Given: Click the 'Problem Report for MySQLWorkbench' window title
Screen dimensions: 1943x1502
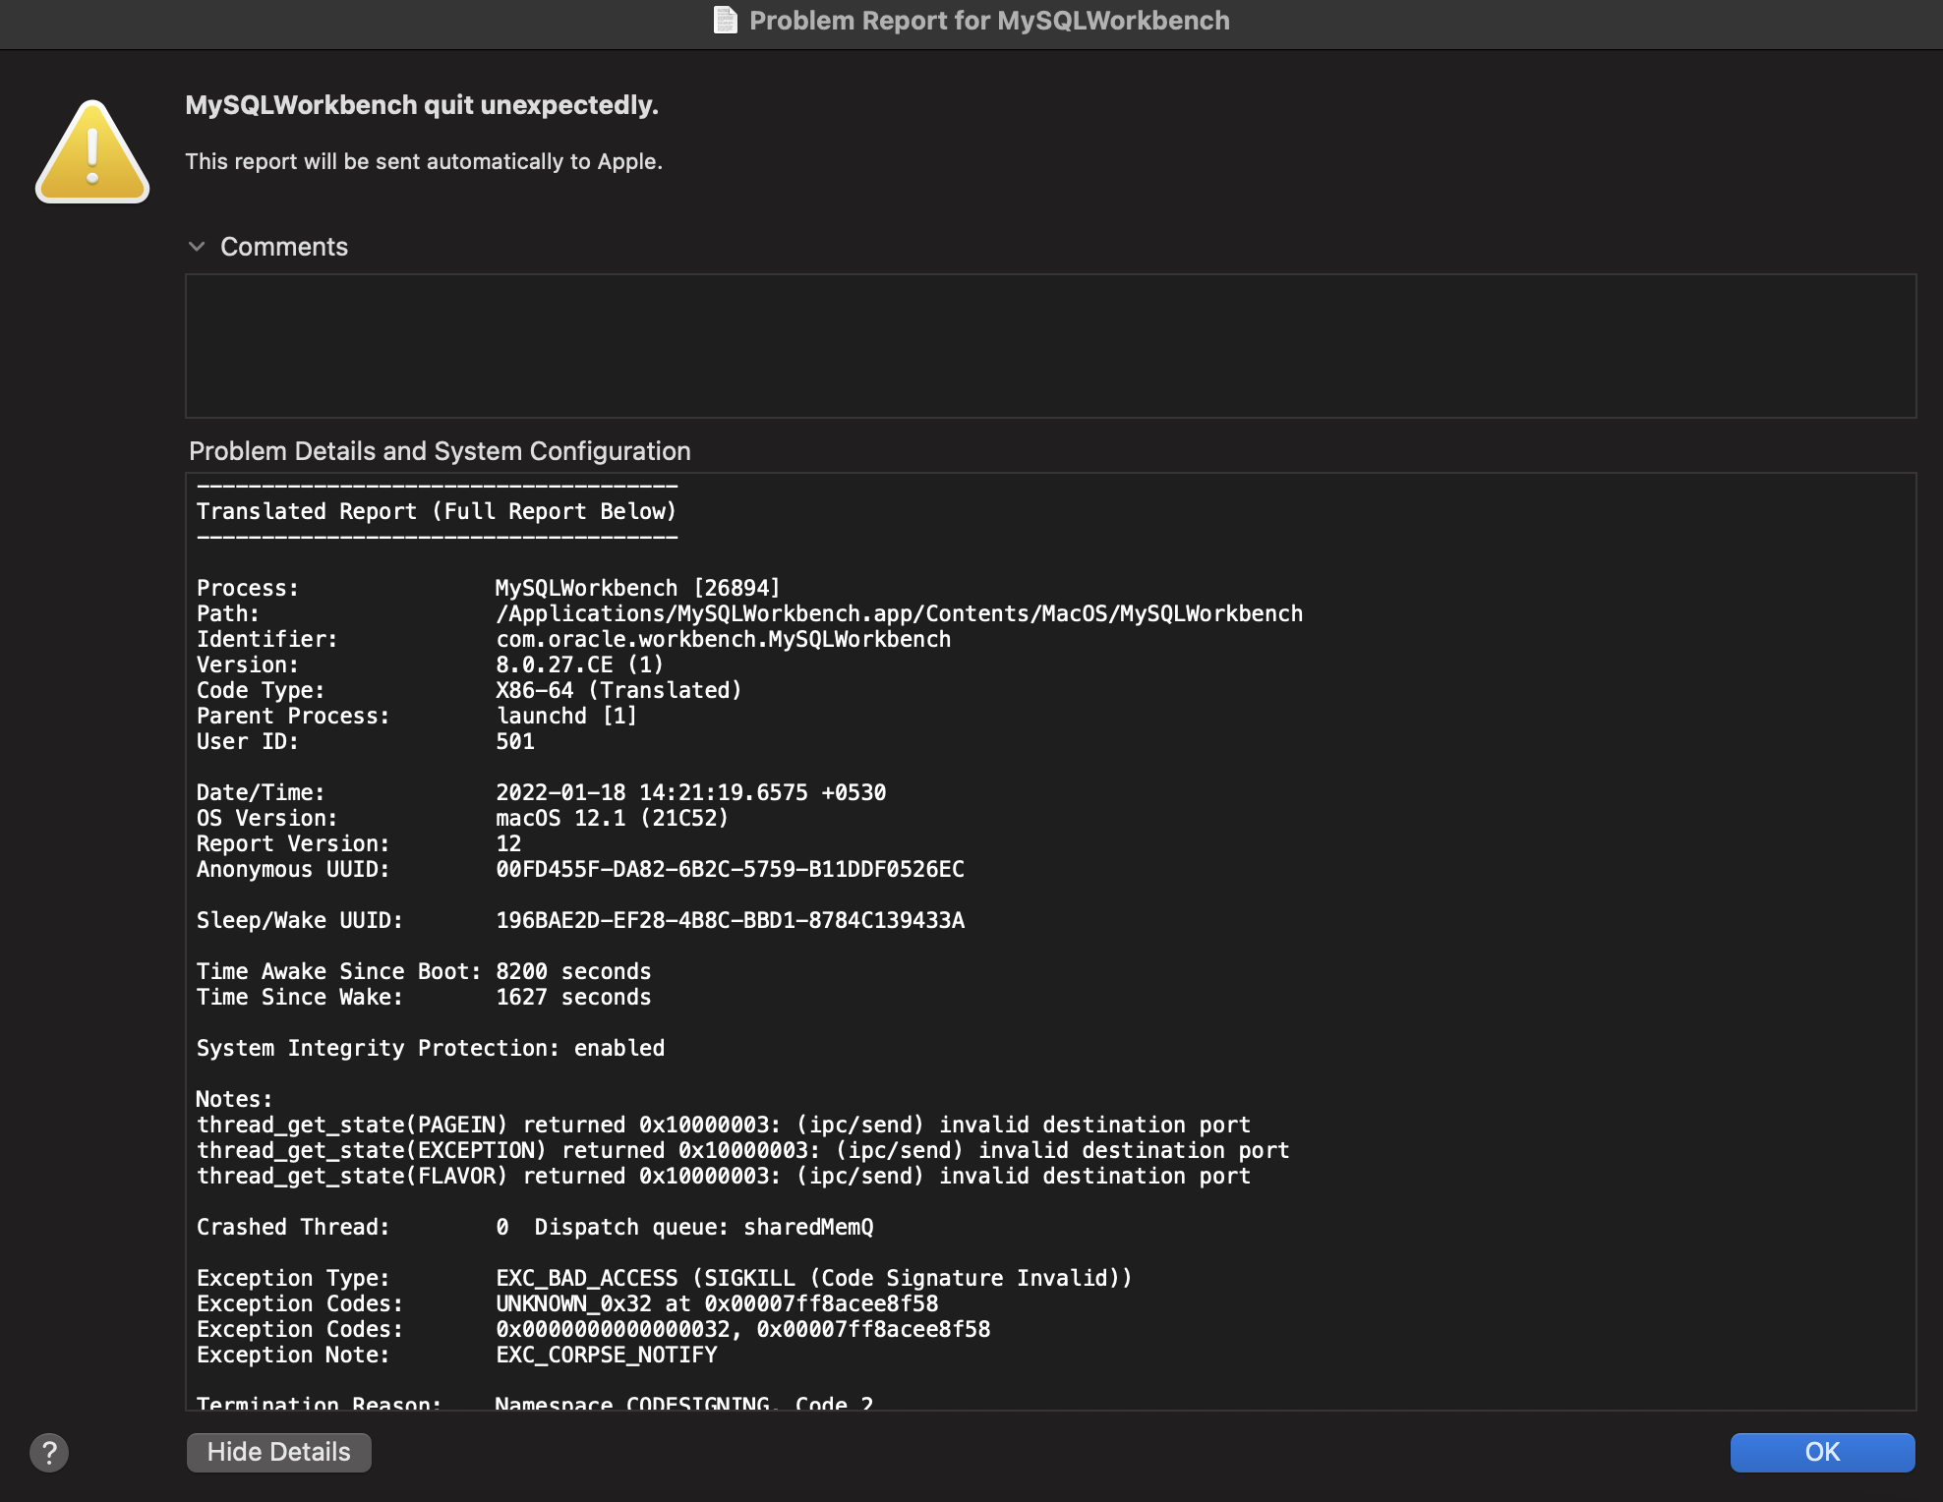Looking at the screenshot, I should coord(989,21).
